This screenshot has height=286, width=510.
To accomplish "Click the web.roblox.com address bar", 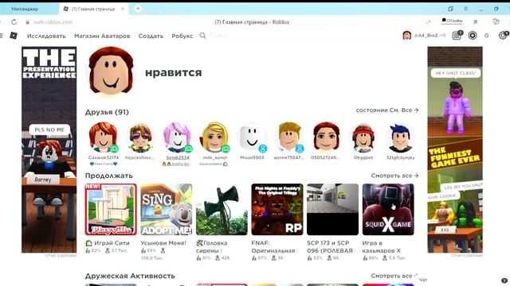I will [53, 22].
